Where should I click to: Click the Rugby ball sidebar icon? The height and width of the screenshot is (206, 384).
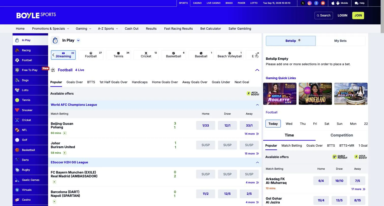pyautogui.click(x=17, y=170)
